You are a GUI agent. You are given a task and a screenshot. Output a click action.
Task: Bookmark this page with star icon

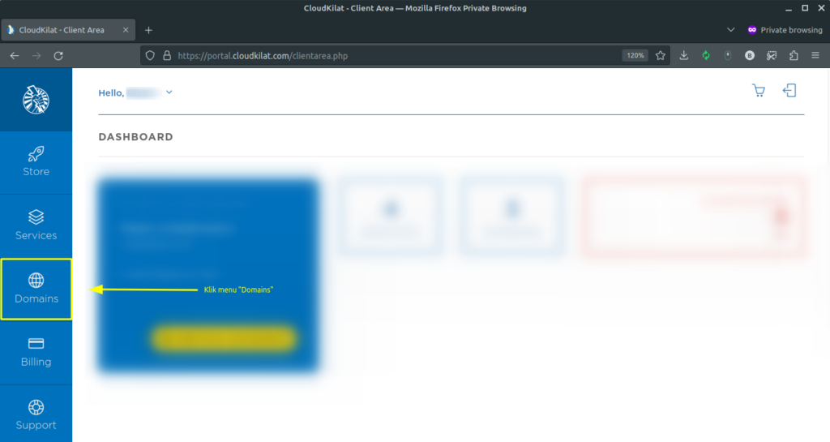(x=661, y=56)
